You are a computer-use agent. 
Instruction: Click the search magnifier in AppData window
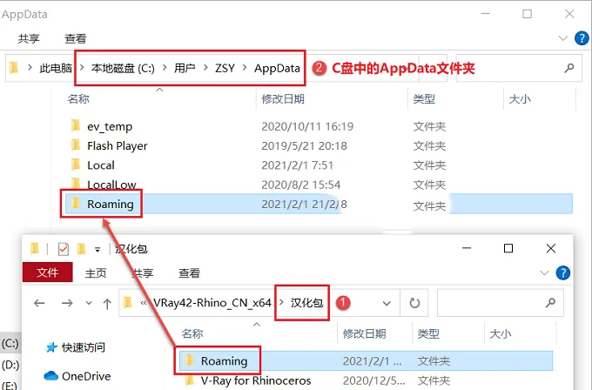[x=569, y=68]
